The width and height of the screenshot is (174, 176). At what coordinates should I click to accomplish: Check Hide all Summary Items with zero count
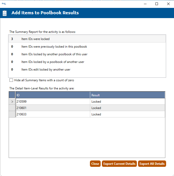click(11, 80)
